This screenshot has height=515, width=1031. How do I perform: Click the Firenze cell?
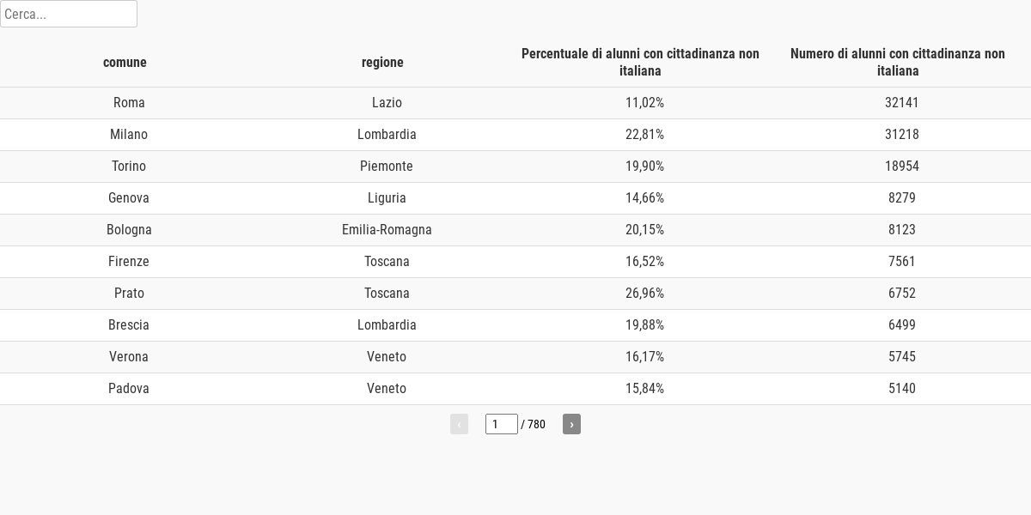click(x=129, y=262)
